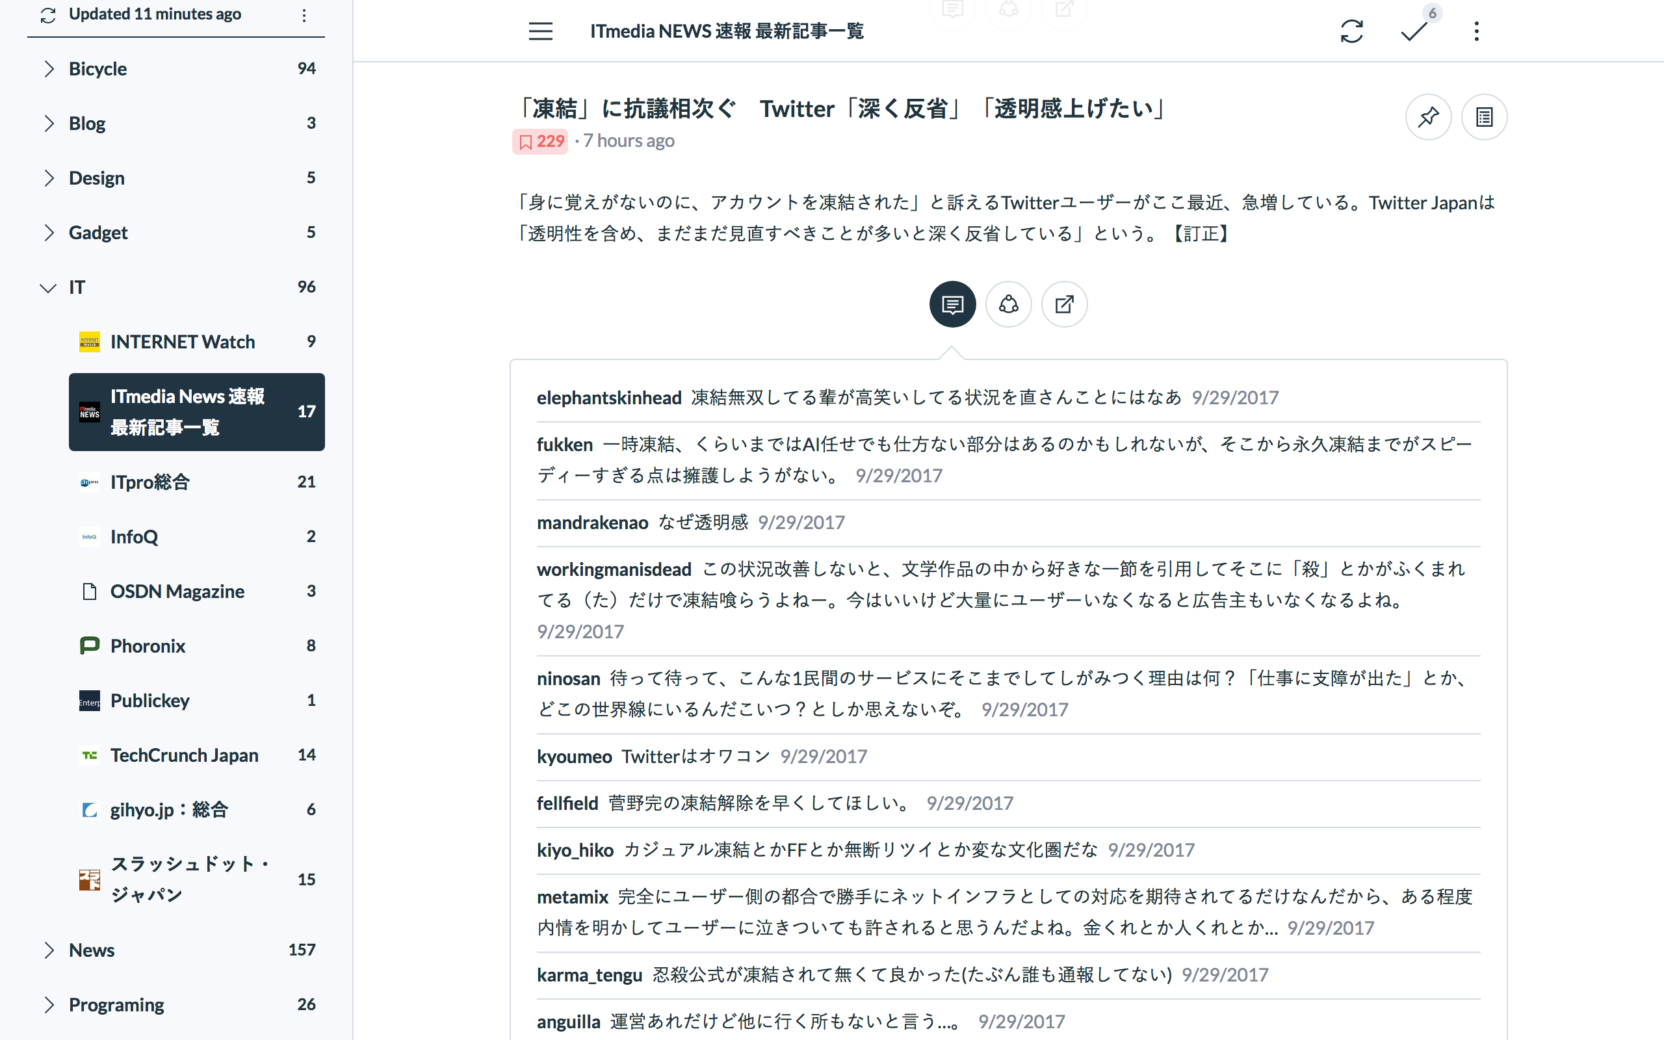Click commenter name fellfield
1664x1040 pixels.
[x=567, y=803]
